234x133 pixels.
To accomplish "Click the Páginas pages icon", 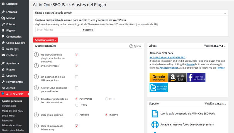I will click(x=3, y=31).
